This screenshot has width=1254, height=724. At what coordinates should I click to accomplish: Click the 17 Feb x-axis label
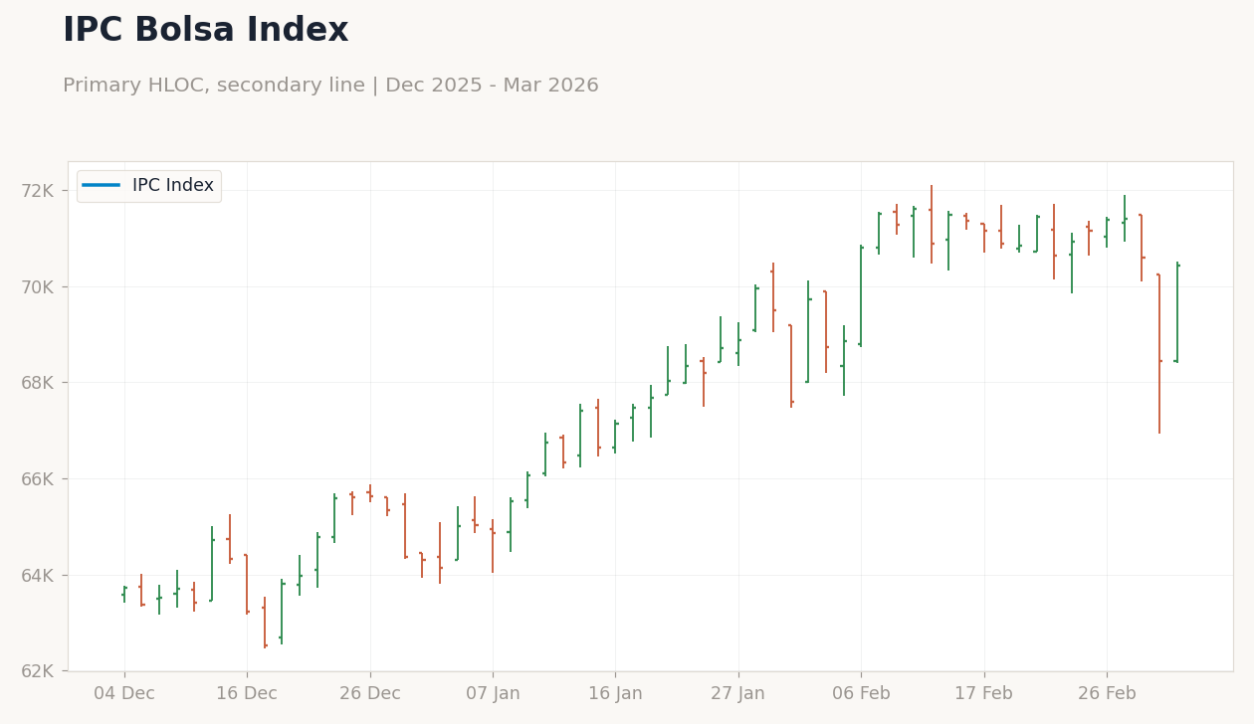[984, 694]
